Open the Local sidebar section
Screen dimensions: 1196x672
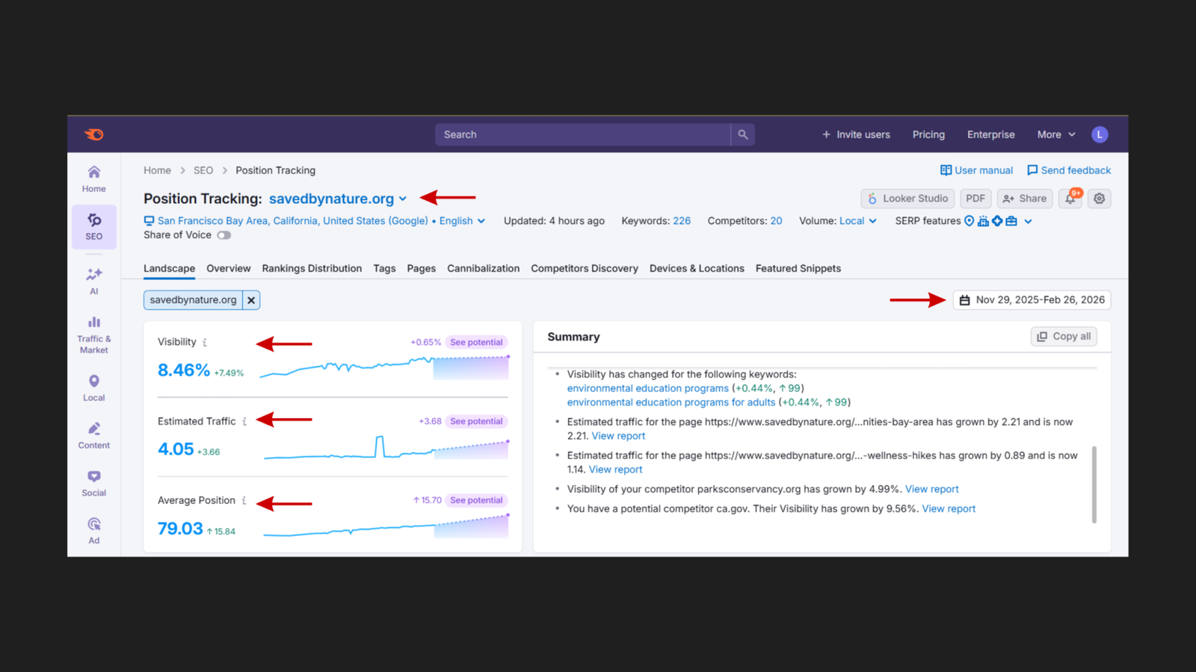click(94, 388)
